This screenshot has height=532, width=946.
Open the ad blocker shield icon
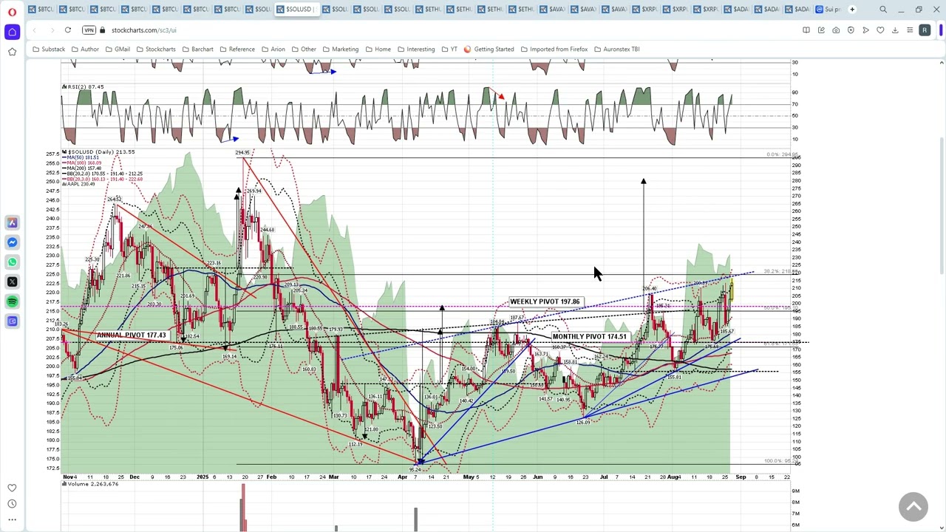pyautogui.click(x=851, y=30)
